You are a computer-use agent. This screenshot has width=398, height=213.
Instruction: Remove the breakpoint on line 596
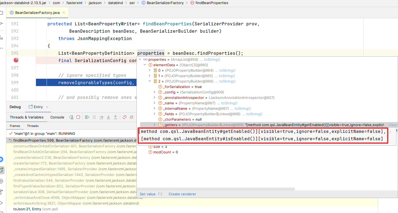pos(16,60)
